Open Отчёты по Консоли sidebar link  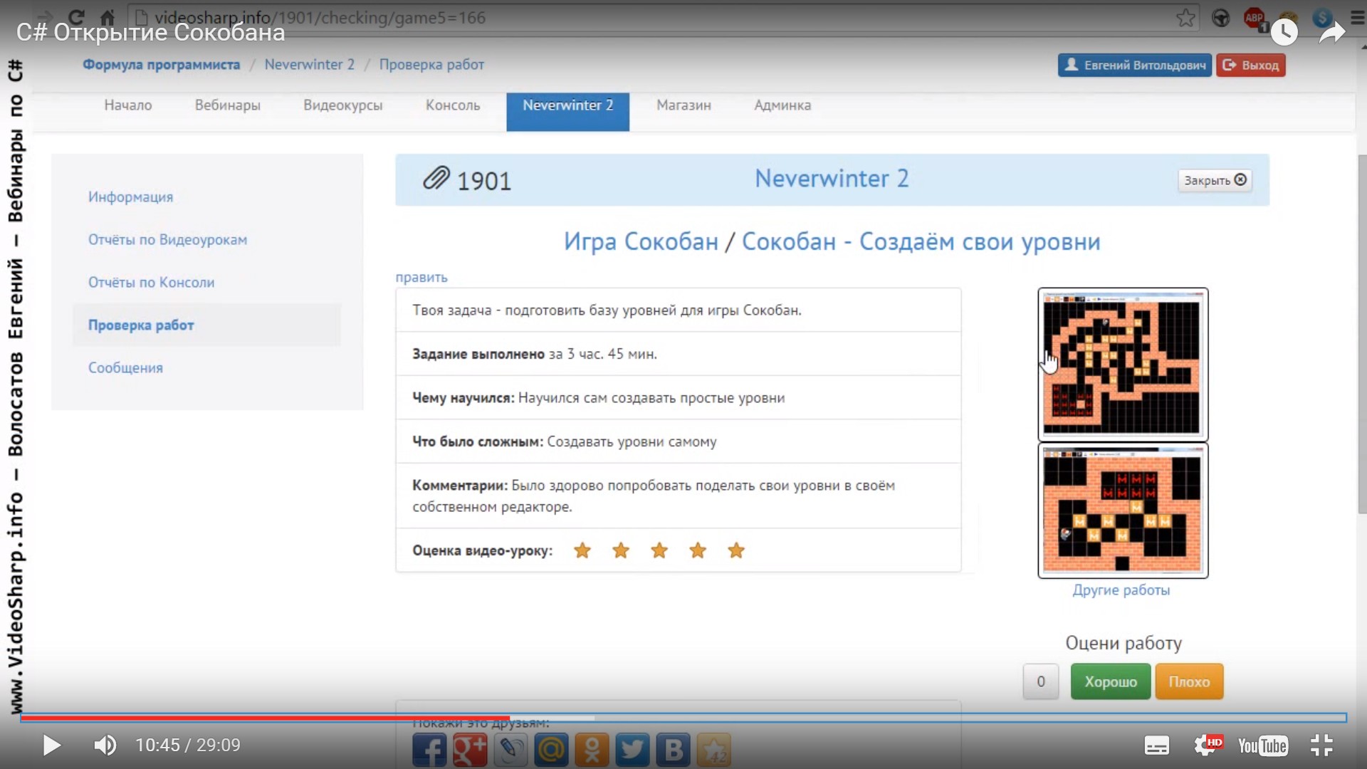coord(151,283)
